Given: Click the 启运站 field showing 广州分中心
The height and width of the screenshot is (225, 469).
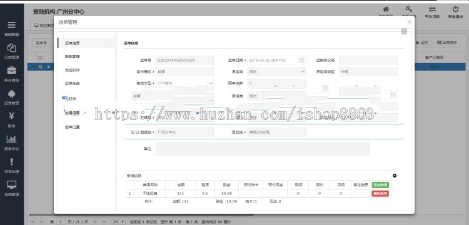Looking at the screenshot, I should coord(184,132).
